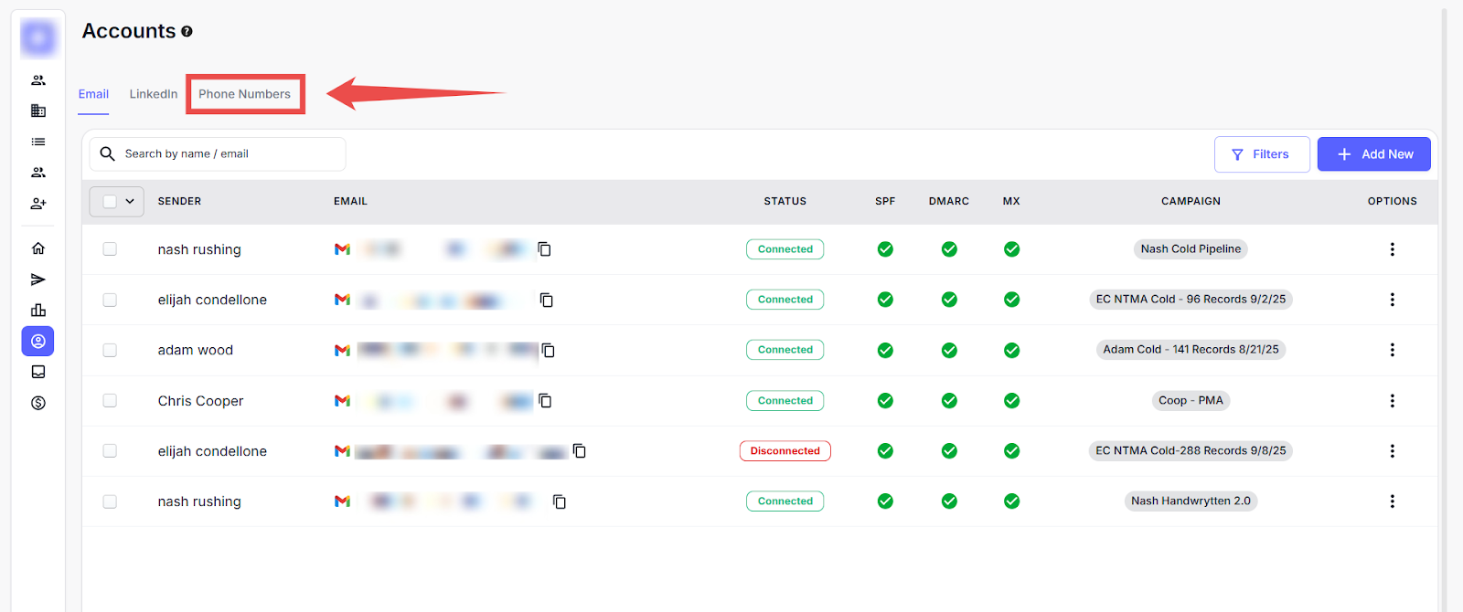Open the add person sidebar icon
Viewport: 1463px width, 612px height.
(38, 204)
